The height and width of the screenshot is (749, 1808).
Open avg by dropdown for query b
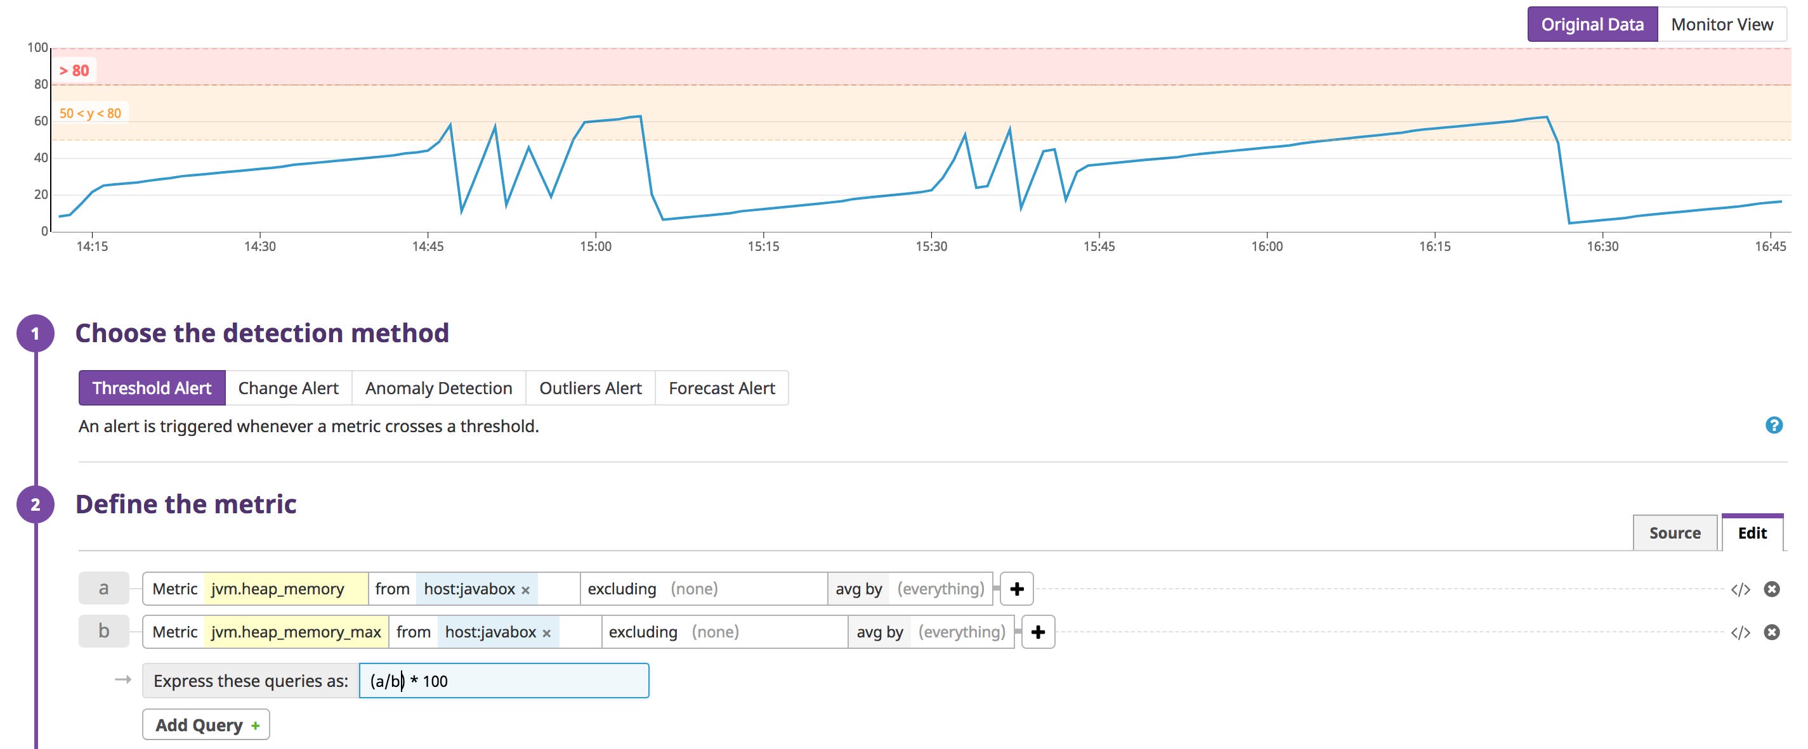click(962, 631)
